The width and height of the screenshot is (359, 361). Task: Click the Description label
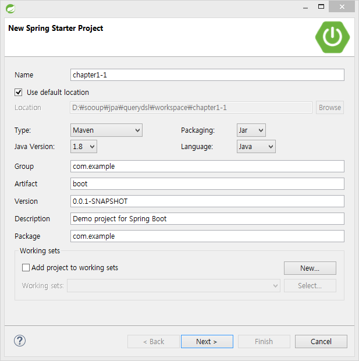click(x=32, y=219)
